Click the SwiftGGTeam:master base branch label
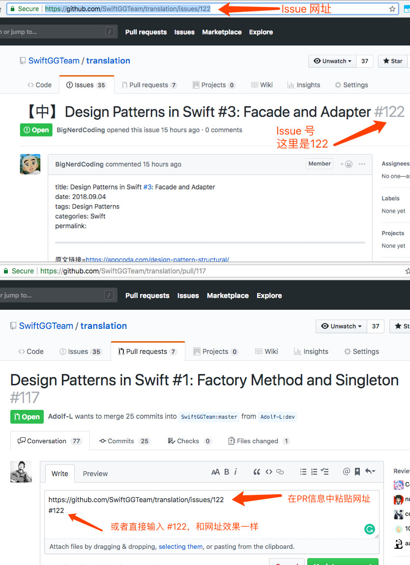The width and height of the screenshot is (410, 565). (x=209, y=417)
